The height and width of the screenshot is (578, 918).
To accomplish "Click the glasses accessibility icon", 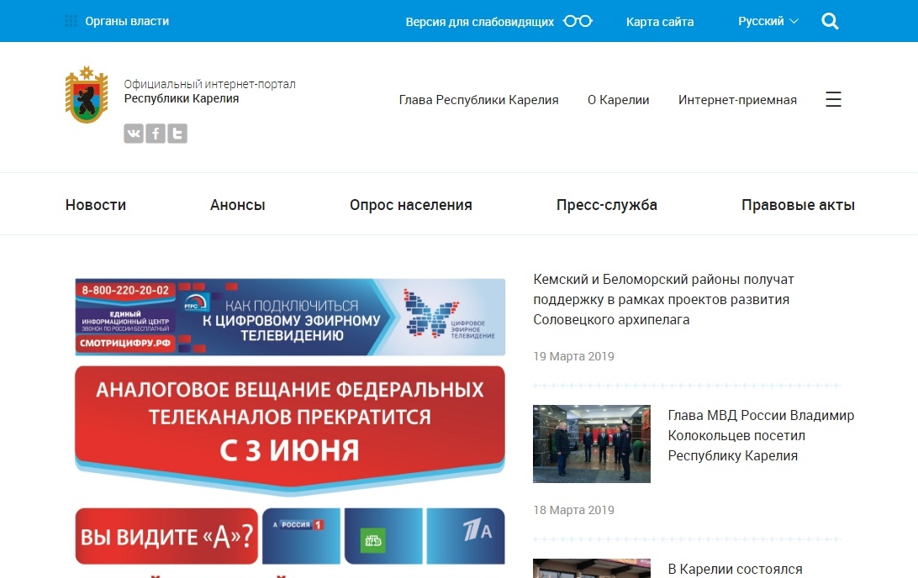I will tap(578, 21).
